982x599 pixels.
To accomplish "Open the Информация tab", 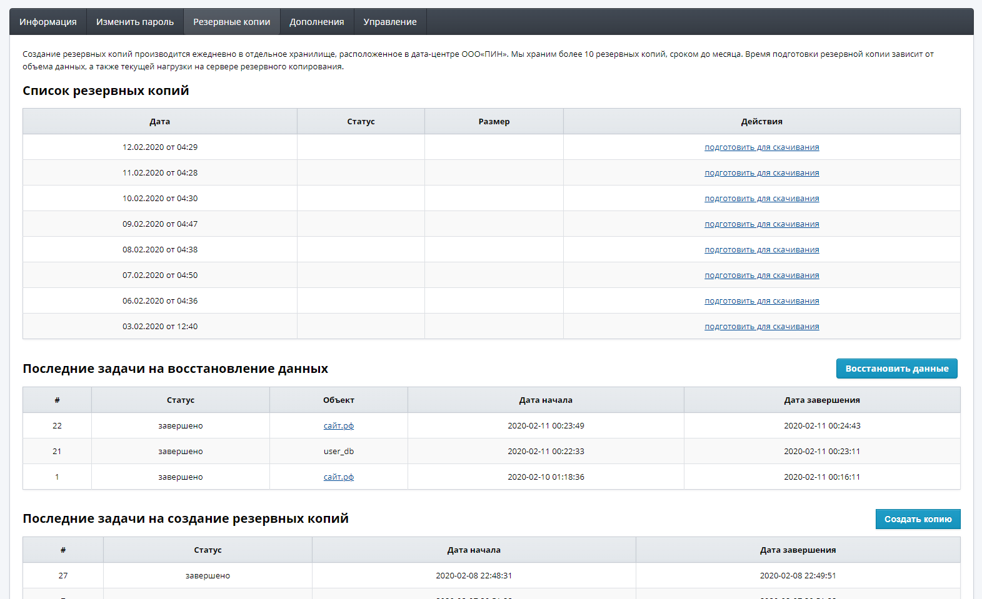I will (x=48, y=22).
